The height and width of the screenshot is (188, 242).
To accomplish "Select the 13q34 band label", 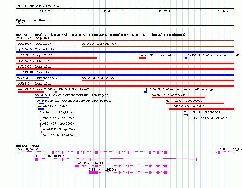I will point(20,23).
